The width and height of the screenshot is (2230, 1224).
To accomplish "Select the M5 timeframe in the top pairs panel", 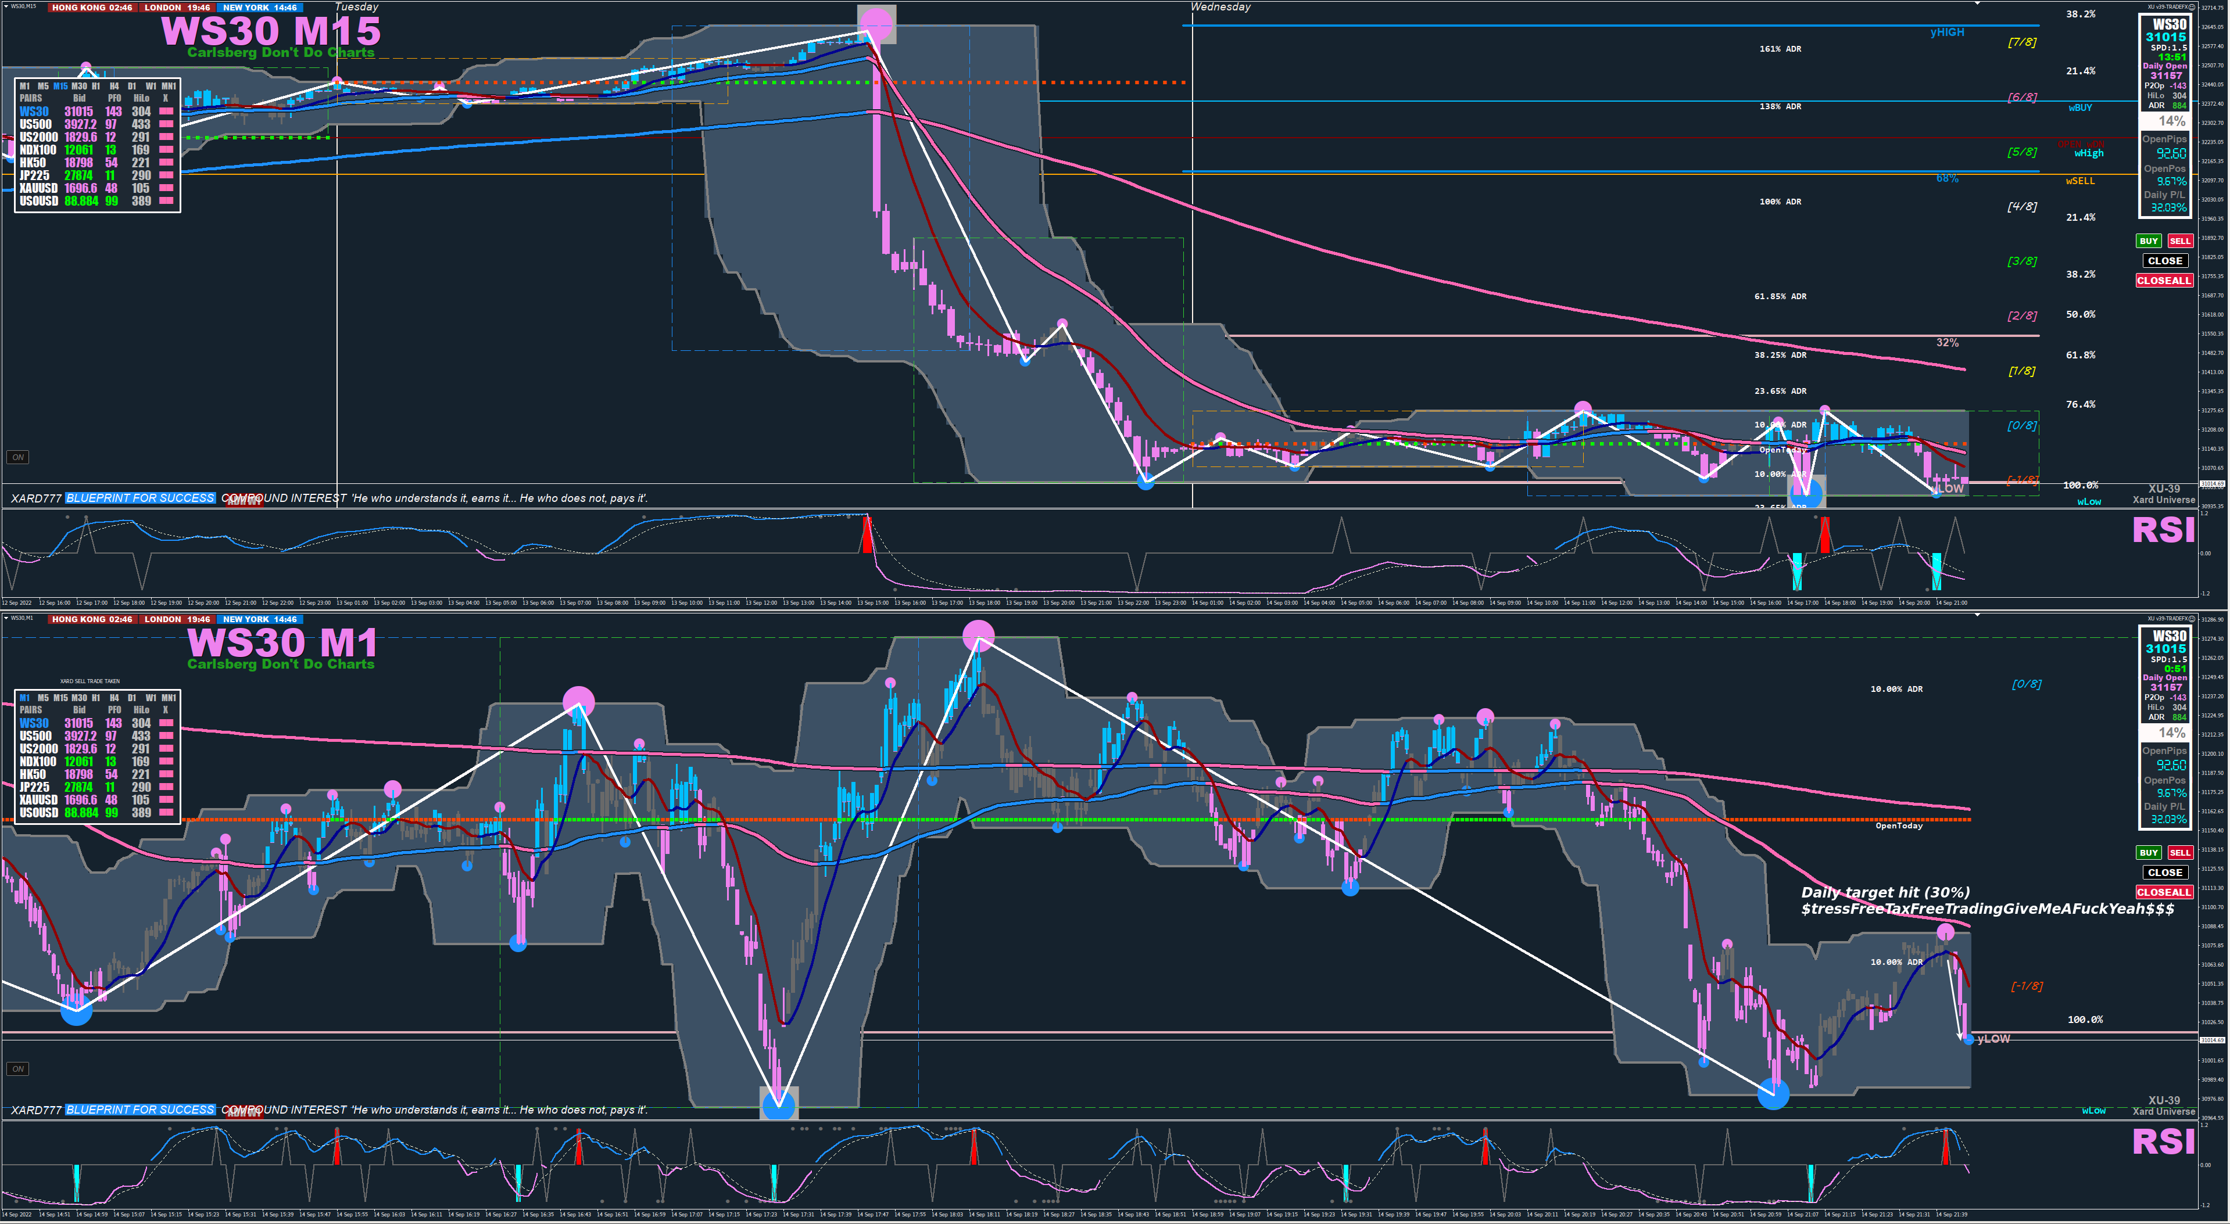I will [x=42, y=87].
